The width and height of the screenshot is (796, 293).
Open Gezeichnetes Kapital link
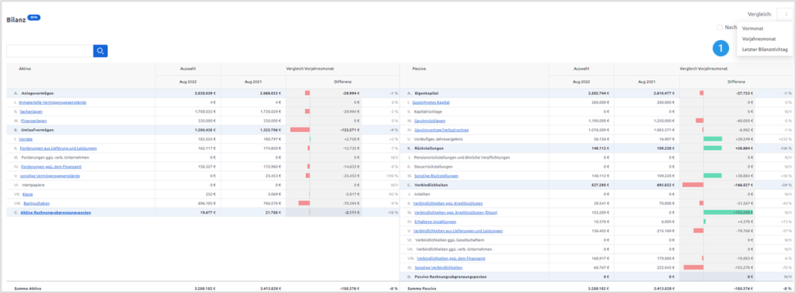coord(431,102)
